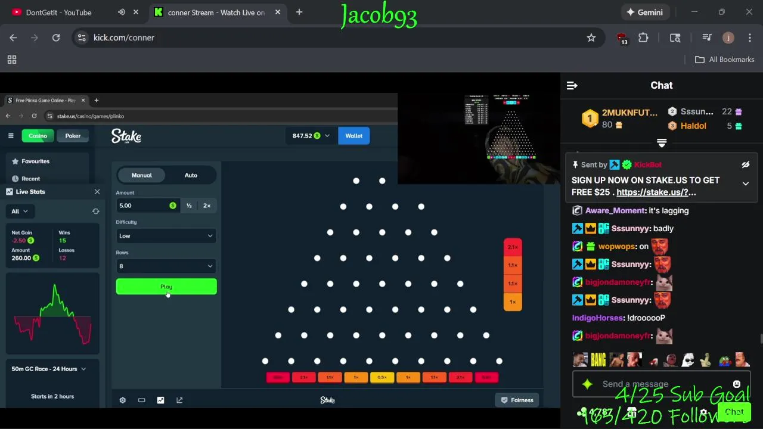Image resolution: width=763 pixels, height=429 pixels.
Task: Open Sssunnyy's profile from 'badly' message
Action: pyautogui.click(x=630, y=228)
